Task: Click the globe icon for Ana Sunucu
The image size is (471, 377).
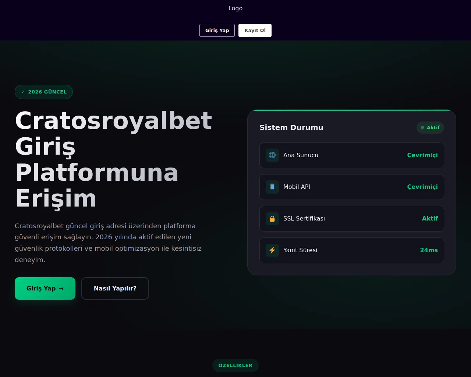Action: click(x=272, y=155)
